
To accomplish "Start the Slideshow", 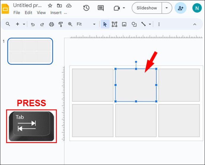I will (147, 8).
